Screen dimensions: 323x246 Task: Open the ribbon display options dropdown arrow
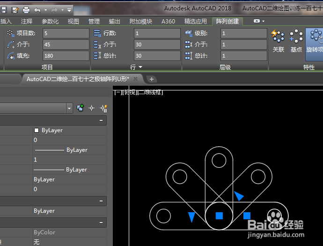click(263, 21)
